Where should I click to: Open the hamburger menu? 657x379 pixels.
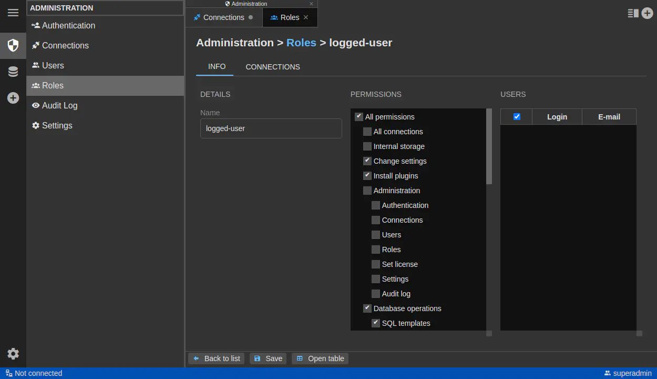coord(13,13)
